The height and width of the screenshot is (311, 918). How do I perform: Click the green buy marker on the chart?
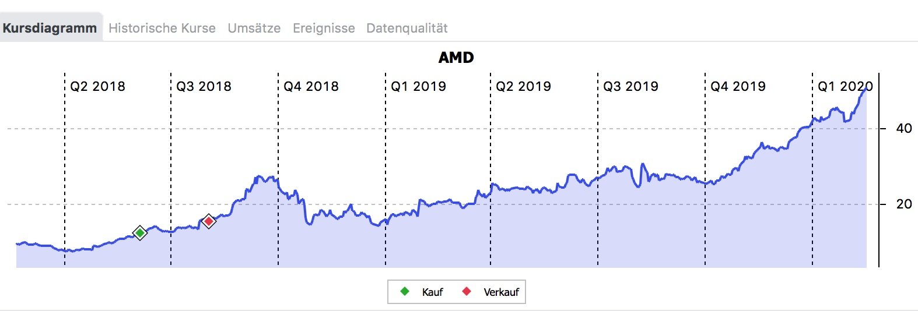click(139, 233)
